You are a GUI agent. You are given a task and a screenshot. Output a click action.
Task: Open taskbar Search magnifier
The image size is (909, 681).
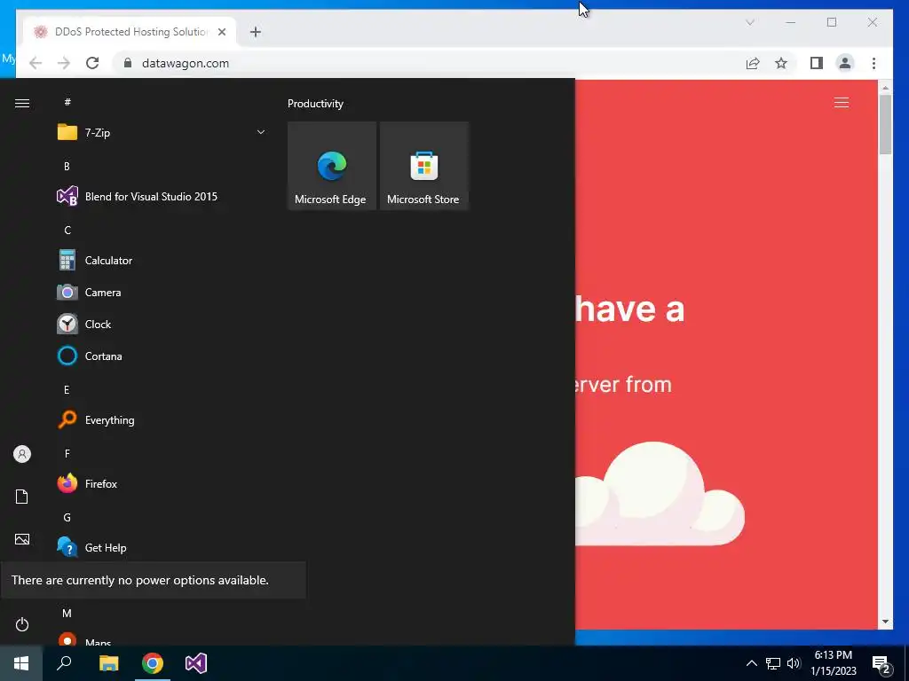pyautogui.click(x=64, y=663)
